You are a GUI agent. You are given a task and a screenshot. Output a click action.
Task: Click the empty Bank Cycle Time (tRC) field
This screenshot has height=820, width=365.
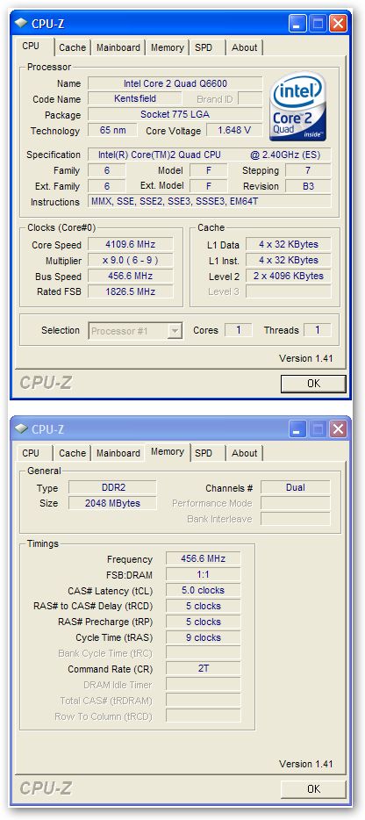click(203, 653)
